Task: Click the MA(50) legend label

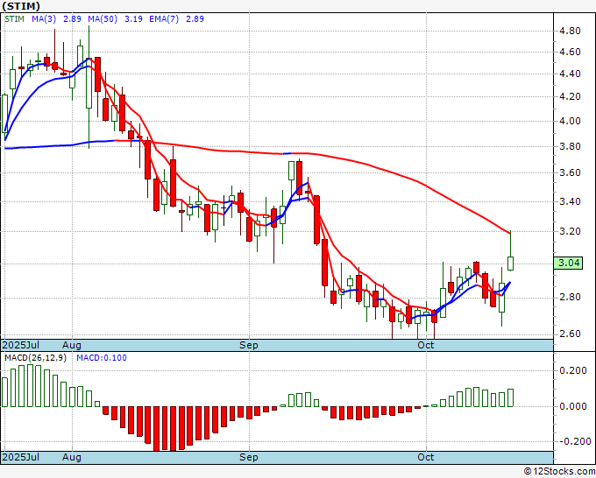Action: [103, 19]
